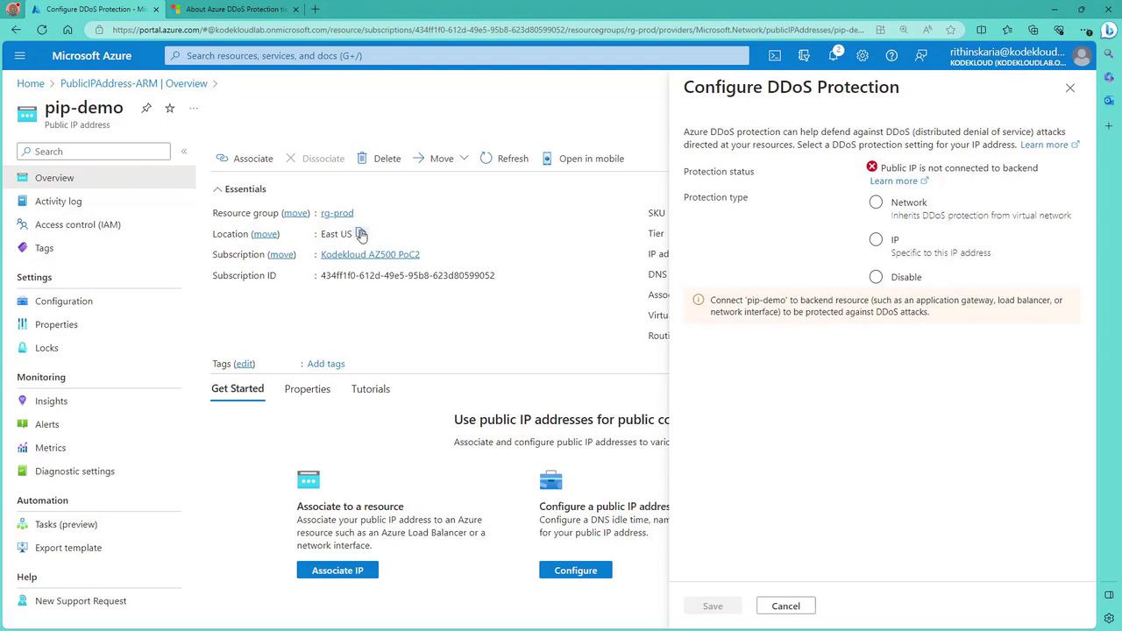Viewport: 1122px width, 631px height.
Task: Open the Kodekloud AZ500 PoC2 subscription link
Action: coord(370,254)
